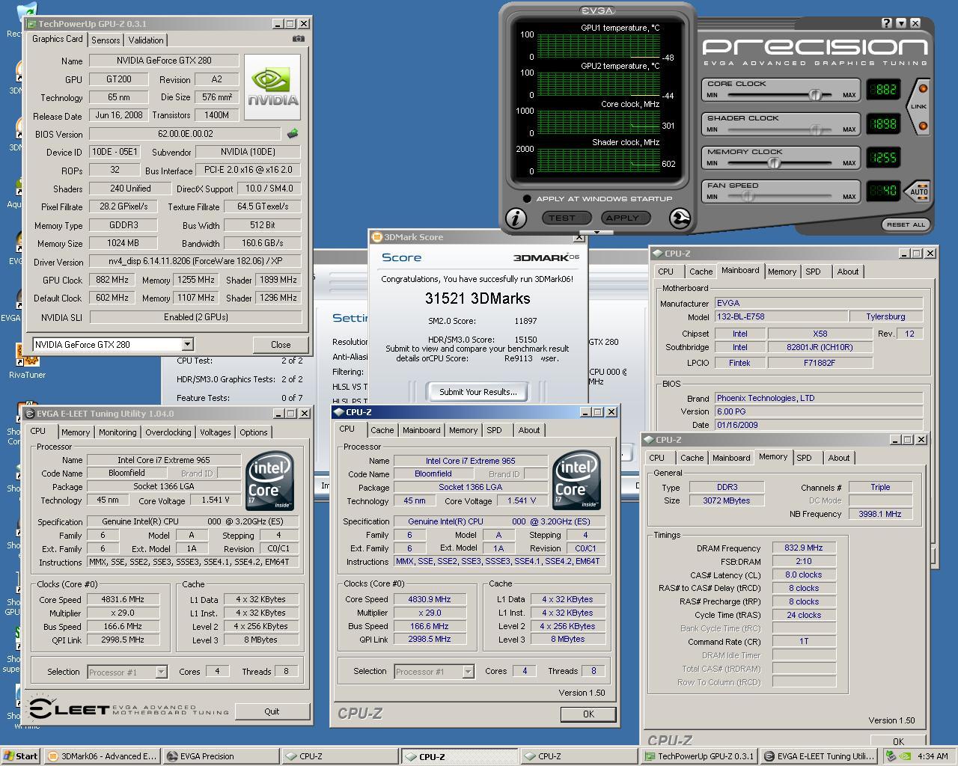Click the Intel Core i7 logo in E-LEET
Image resolution: width=958 pixels, height=766 pixels.
pos(269,479)
